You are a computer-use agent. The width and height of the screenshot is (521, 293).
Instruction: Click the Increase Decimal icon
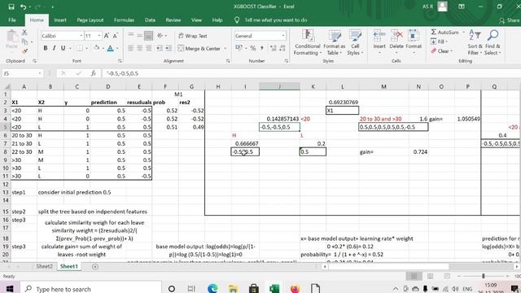[274, 49]
